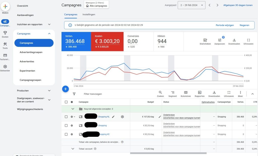Click the Uitvouwen icon above the chart
Viewport: 258px width, 156px height.
click(x=248, y=40)
